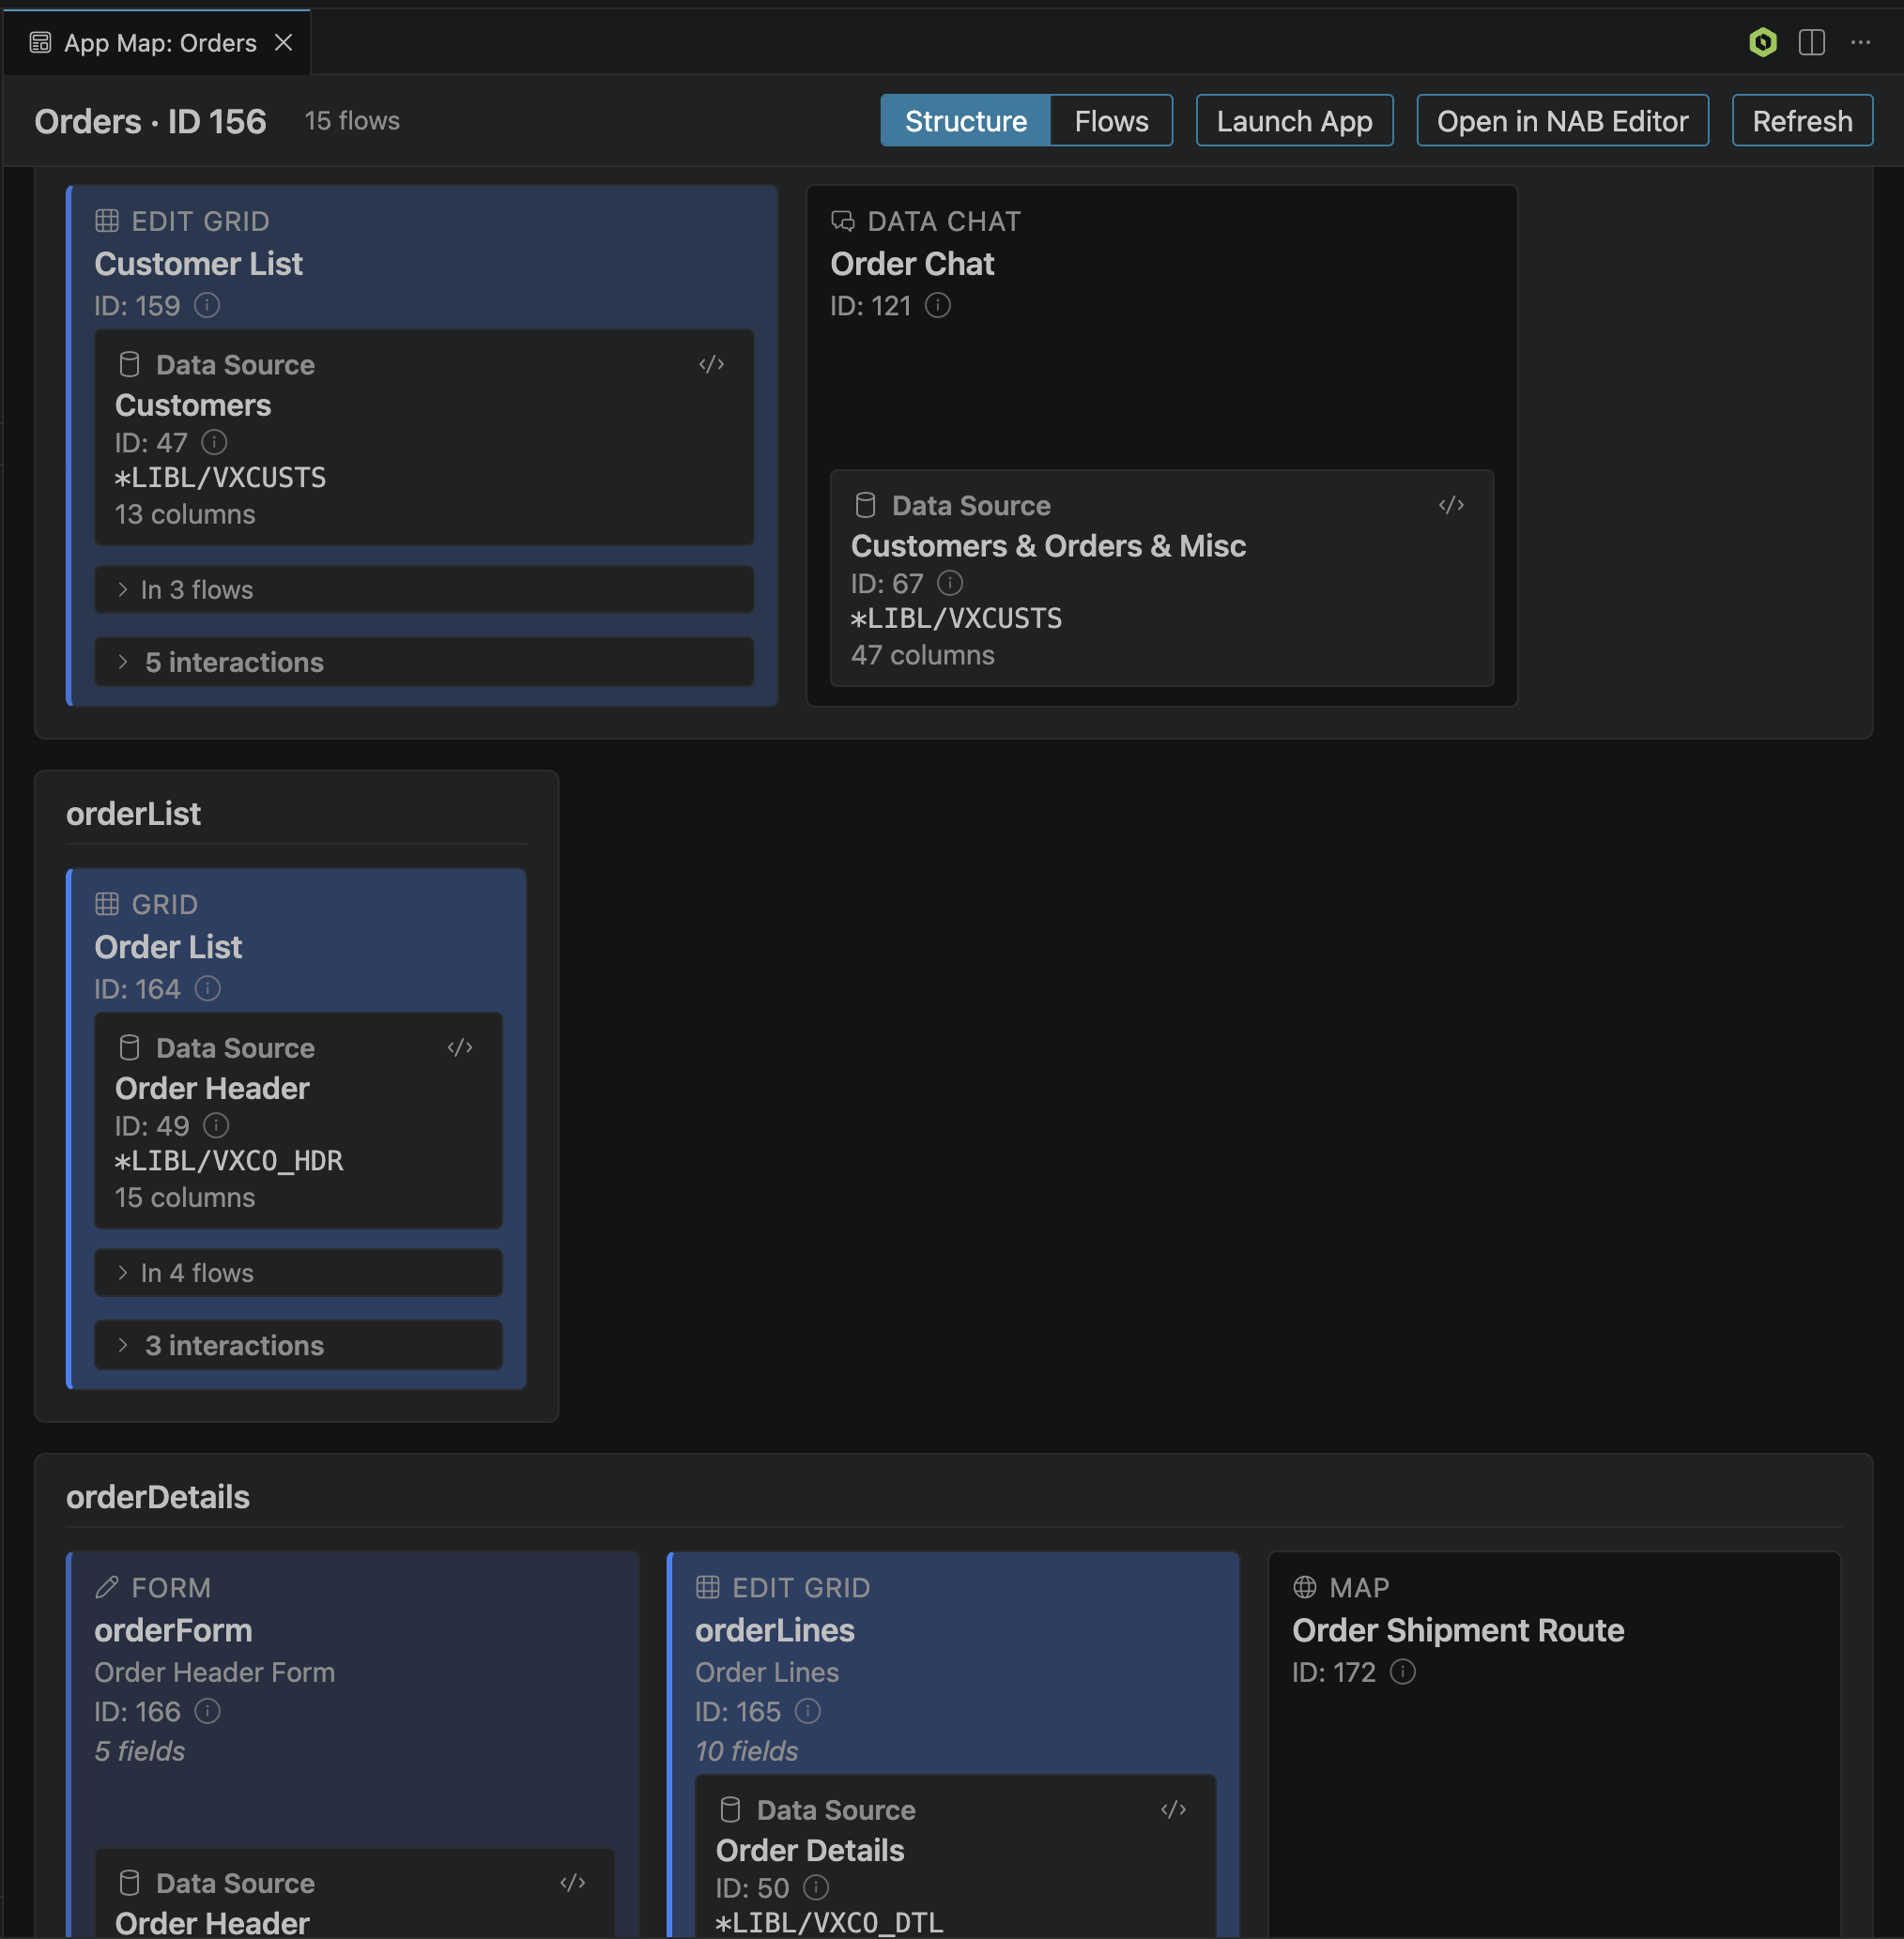Expand 5 interactions under Customer List
This screenshot has width=1904, height=1939.
(x=424, y=662)
